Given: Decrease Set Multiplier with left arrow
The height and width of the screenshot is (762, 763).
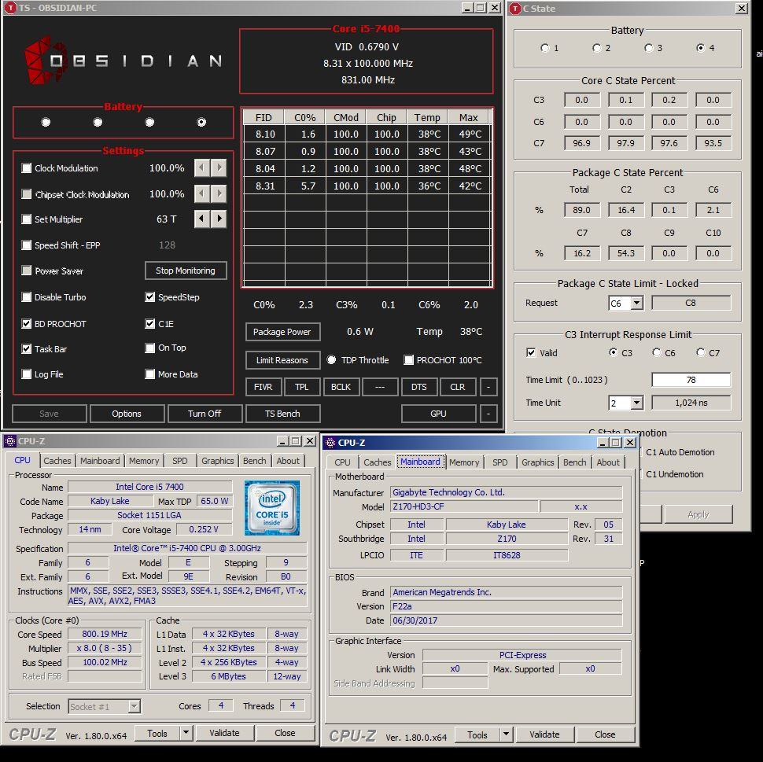Looking at the screenshot, I should pyautogui.click(x=201, y=219).
